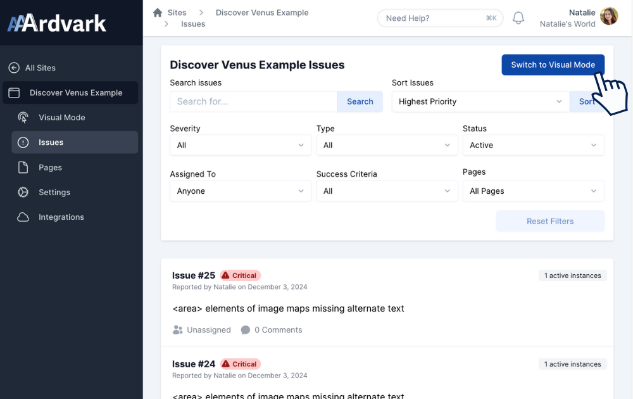Open the Issue #25 title link
This screenshot has width=633, height=399.
coord(194,275)
